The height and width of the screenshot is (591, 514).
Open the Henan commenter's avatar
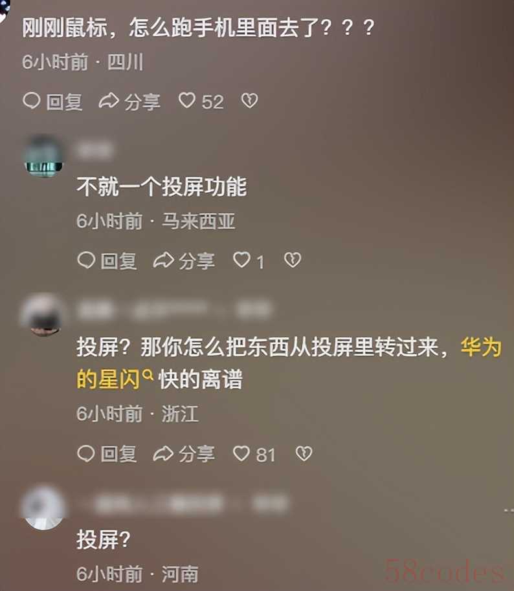pyautogui.click(x=43, y=508)
